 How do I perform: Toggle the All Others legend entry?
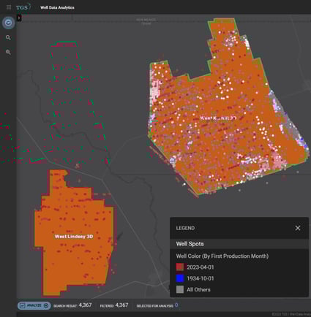point(193,289)
